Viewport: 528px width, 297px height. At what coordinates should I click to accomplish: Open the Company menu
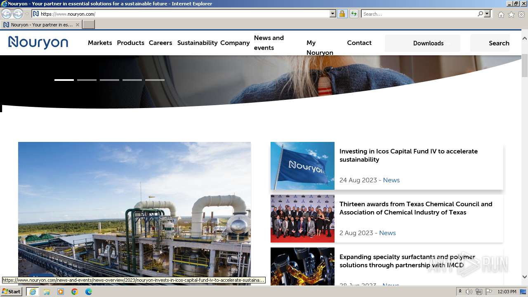235,43
